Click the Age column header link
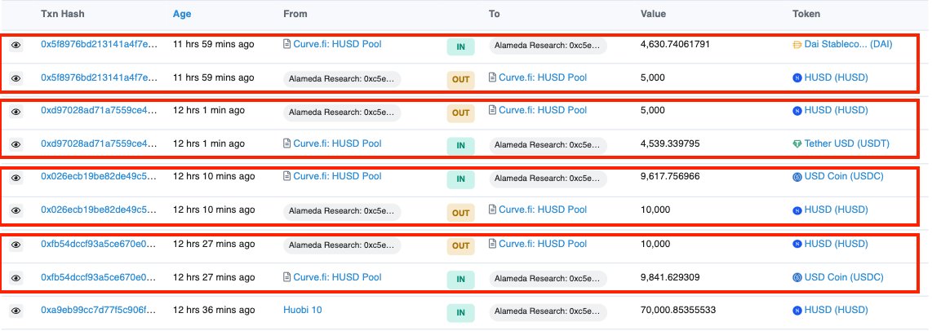Screen dimensions: 932x331 [x=182, y=14]
